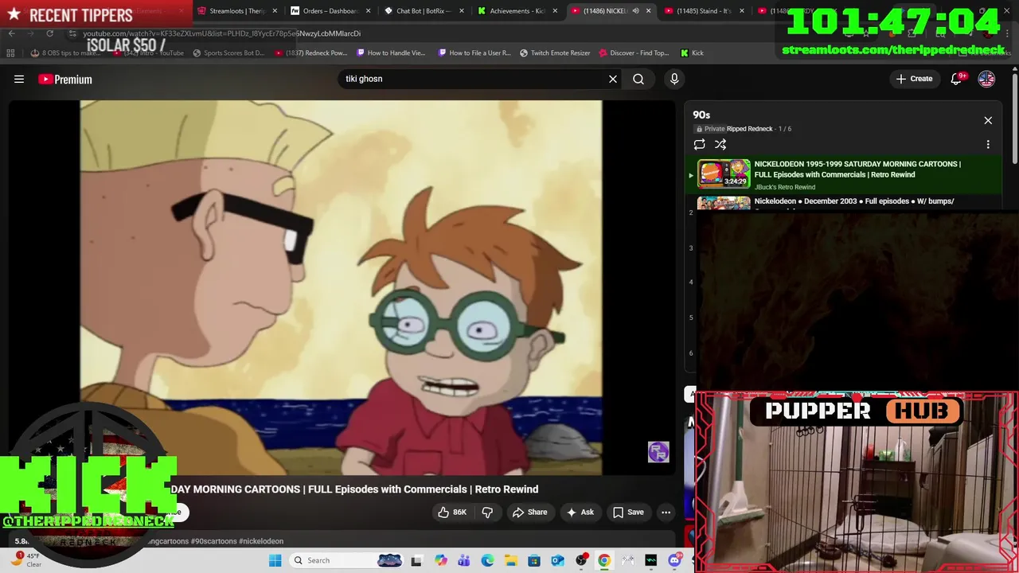
Task: Toggle loop playlist in 90s panel
Action: 699,145
